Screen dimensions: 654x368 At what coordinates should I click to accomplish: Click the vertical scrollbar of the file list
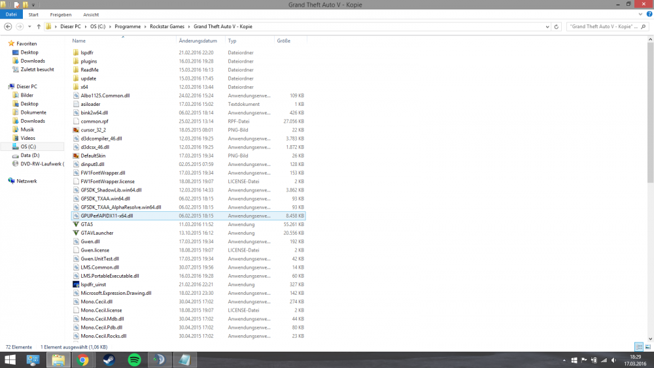click(650, 112)
